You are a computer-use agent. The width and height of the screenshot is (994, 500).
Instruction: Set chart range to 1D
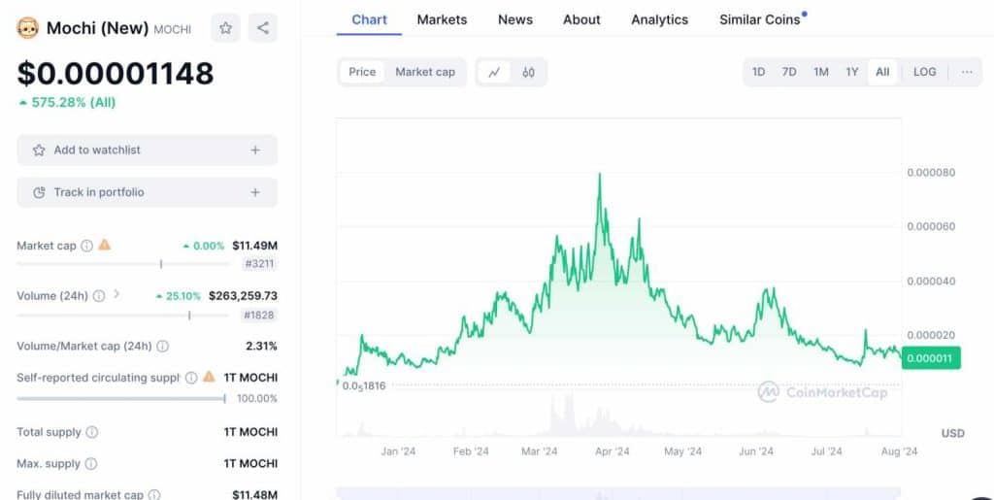click(x=758, y=72)
